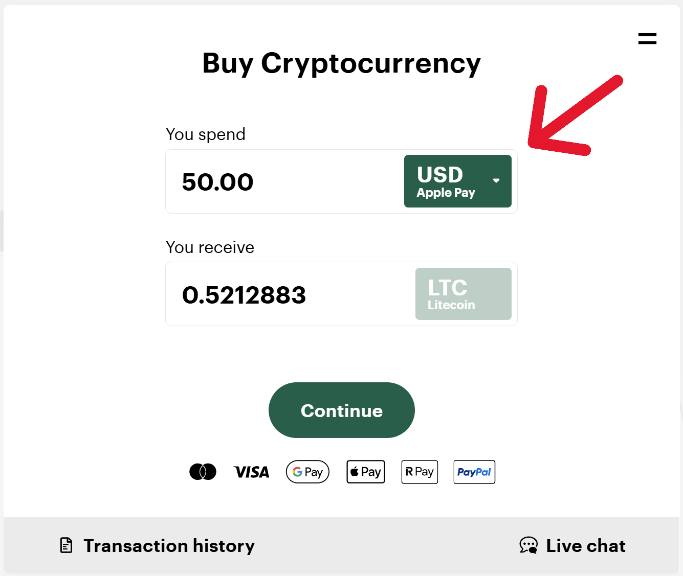Screen dimensions: 683x576
Task: Click the You spend label
Action: coord(206,134)
